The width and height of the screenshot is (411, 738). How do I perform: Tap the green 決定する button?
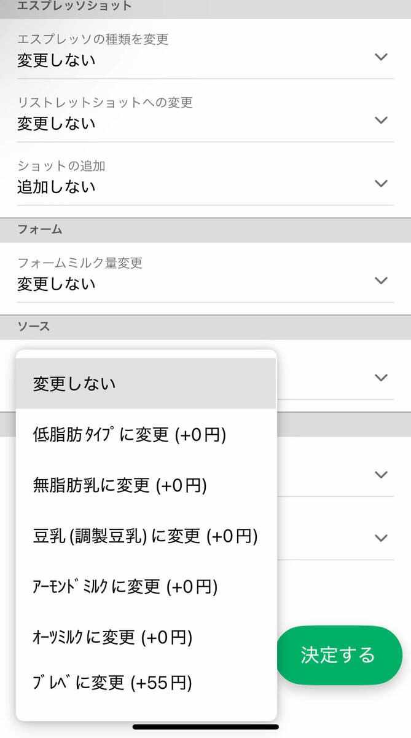pyautogui.click(x=338, y=655)
